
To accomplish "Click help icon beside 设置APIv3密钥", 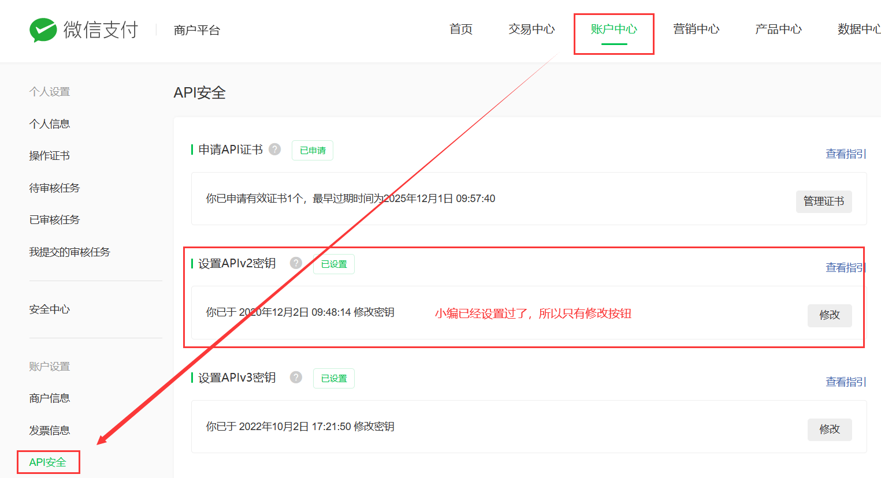I will pos(296,378).
